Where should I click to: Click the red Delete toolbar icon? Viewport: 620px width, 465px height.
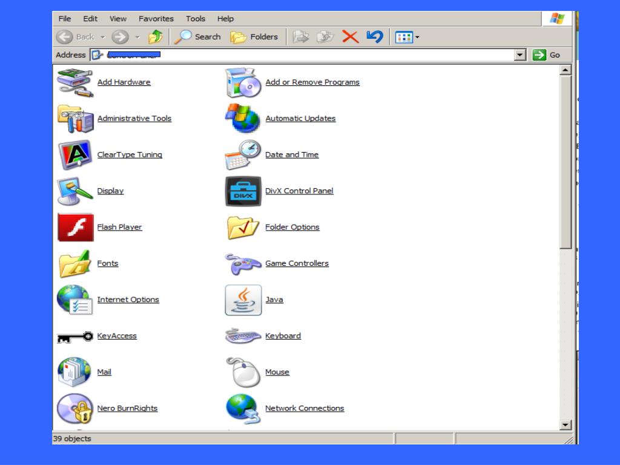(x=350, y=37)
